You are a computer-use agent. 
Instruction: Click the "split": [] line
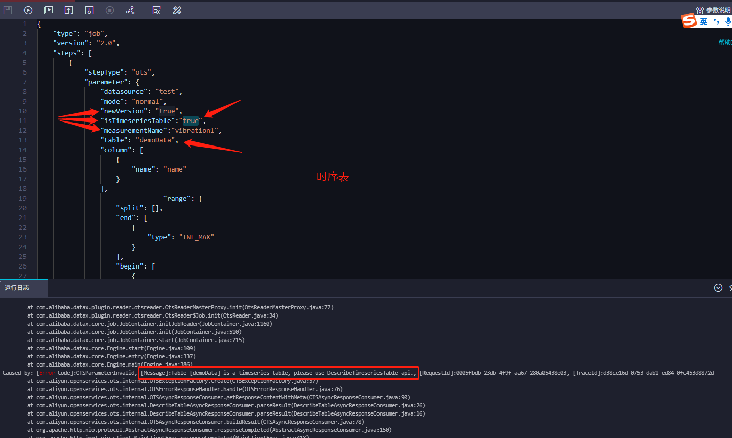[139, 208]
